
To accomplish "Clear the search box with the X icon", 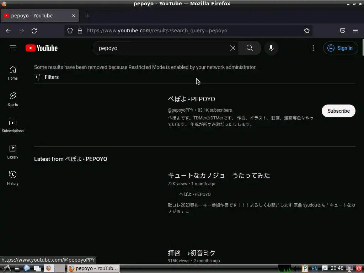I will pyautogui.click(x=232, y=48).
